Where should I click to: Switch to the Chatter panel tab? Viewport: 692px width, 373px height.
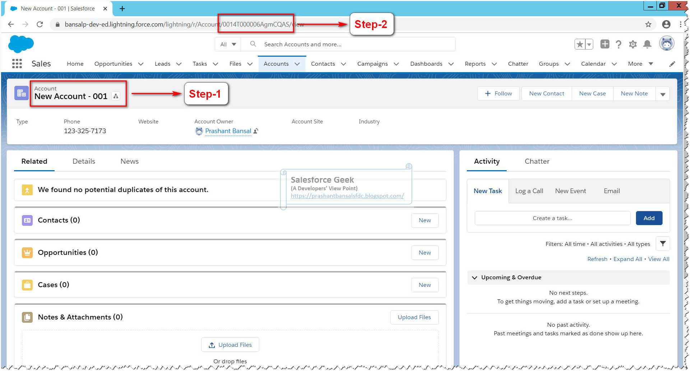[x=537, y=162]
